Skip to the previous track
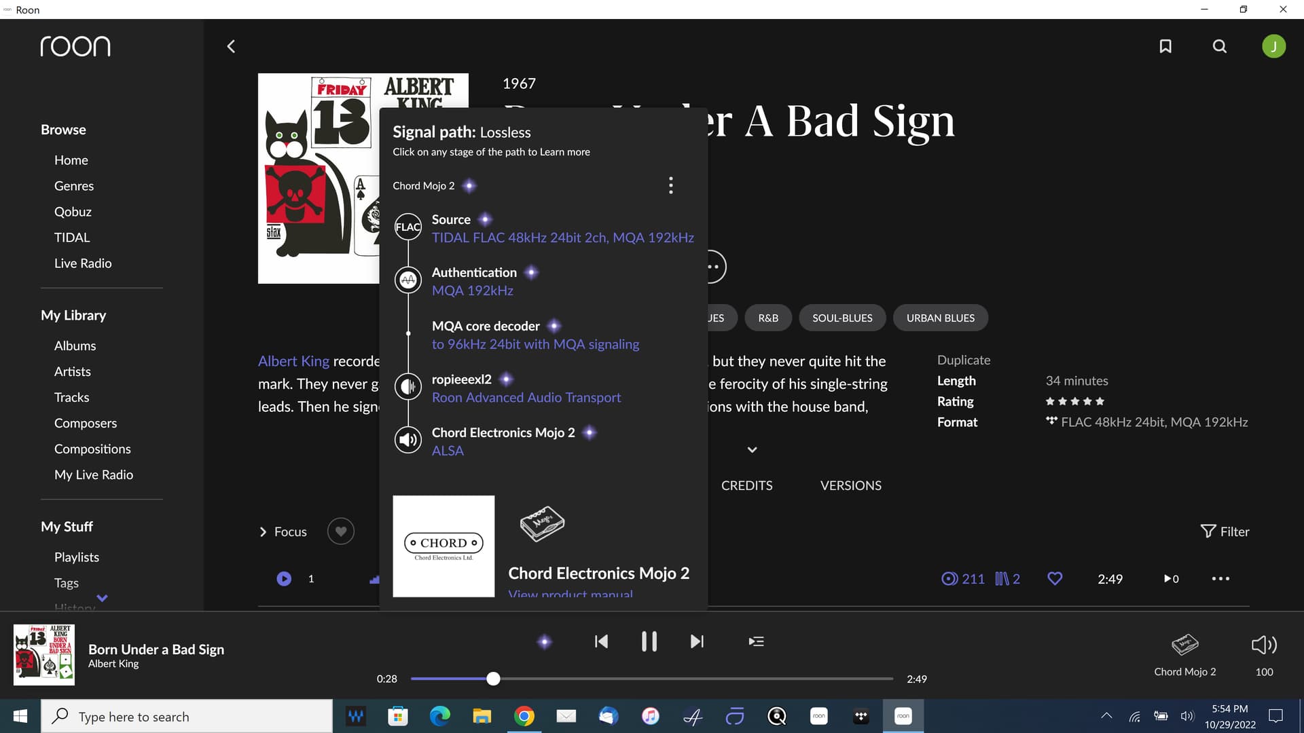Image resolution: width=1304 pixels, height=733 pixels. tap(601, 641)
